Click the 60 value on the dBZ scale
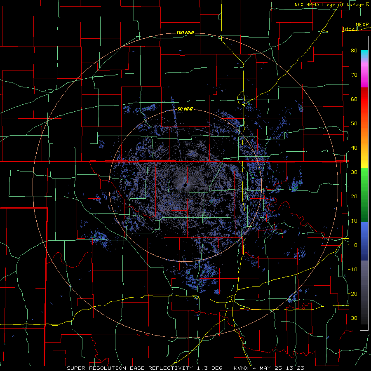The width and height of the screenshot is (371, 371). point(354,99)
